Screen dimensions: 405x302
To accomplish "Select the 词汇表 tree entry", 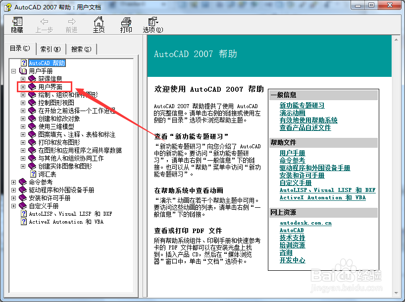I will click(47, 174).
